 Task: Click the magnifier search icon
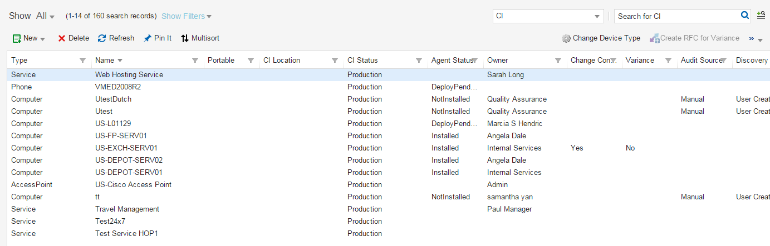pyautogui.click(x=745, y=16)
